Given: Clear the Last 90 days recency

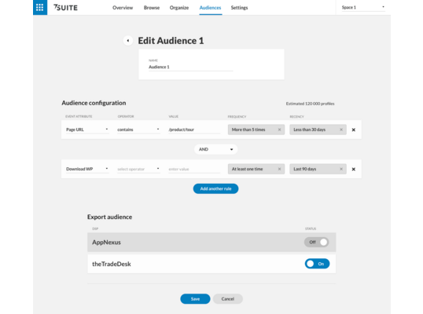Looking at the screenshot, I should pos(341,169).
